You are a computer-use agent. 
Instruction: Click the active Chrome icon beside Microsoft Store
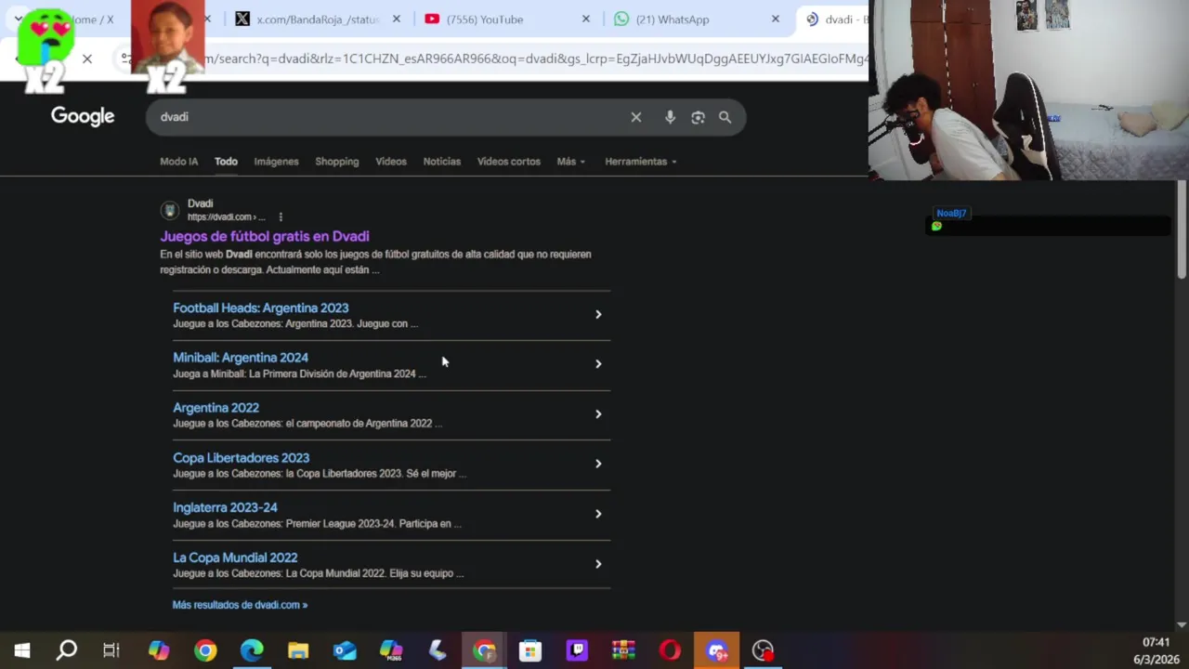pos(484,650)
